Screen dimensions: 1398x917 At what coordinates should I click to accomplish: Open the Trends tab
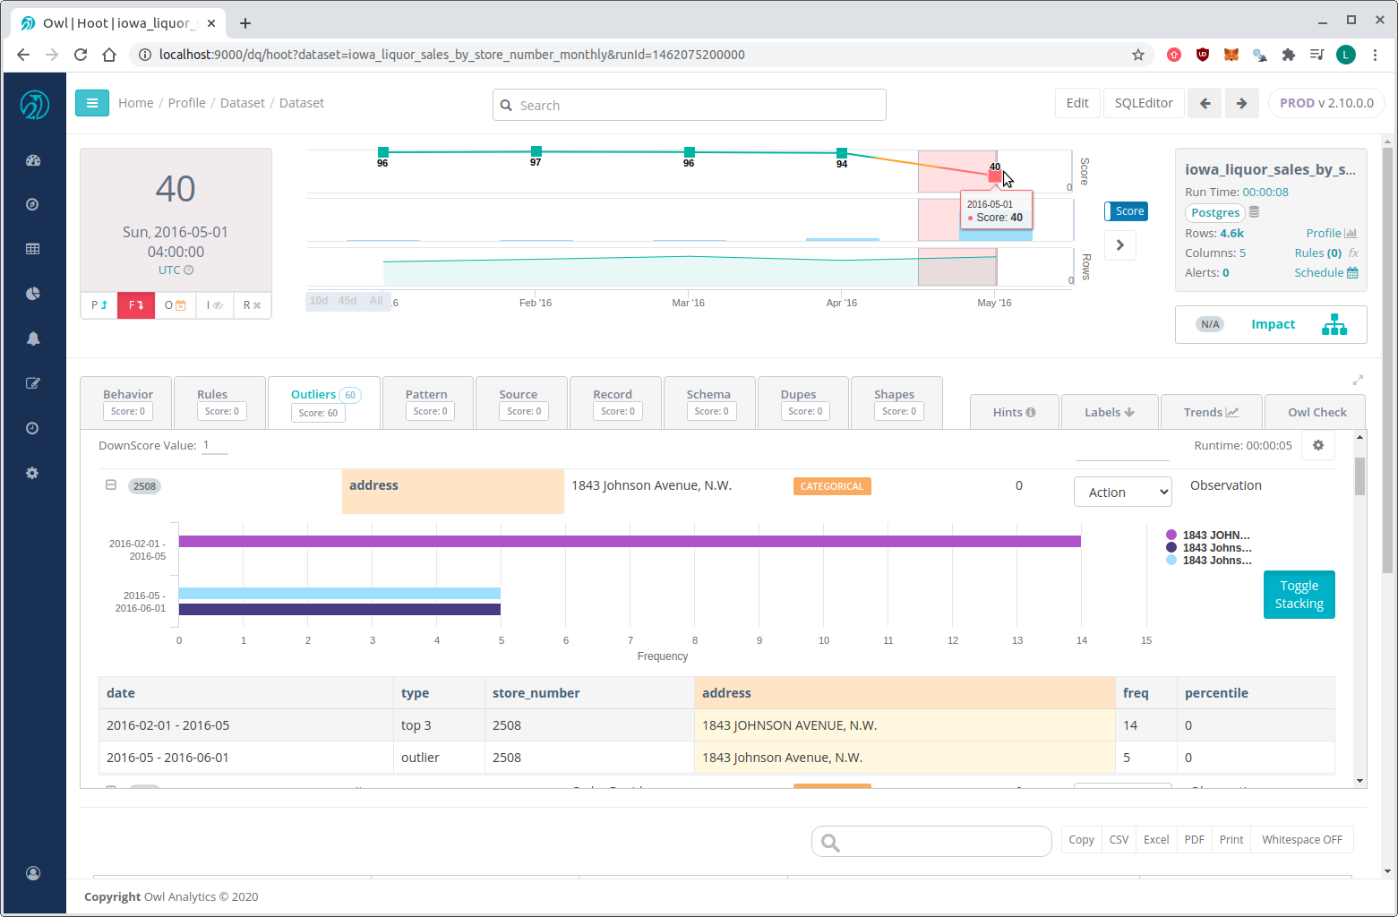pyautogui.click(x=1210, y=412)
